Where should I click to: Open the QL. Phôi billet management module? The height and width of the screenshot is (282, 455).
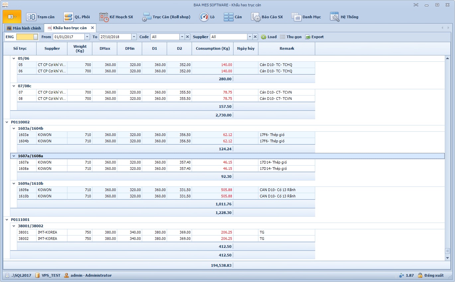pyautogui.click(x=77, y=17)
